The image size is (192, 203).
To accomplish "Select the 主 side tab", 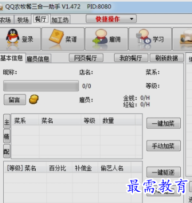I will point(7,121).
